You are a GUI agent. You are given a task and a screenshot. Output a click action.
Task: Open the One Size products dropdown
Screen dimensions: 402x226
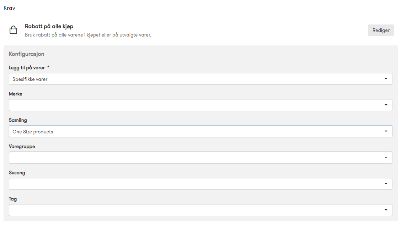[200, 131]
